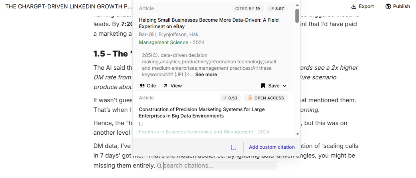Click the Open Access lock icon
416x178 pixels.
coord(250,98)
